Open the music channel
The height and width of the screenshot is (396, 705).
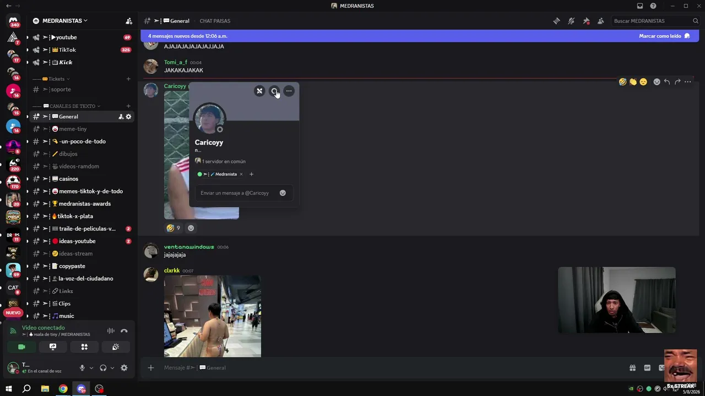82,316
